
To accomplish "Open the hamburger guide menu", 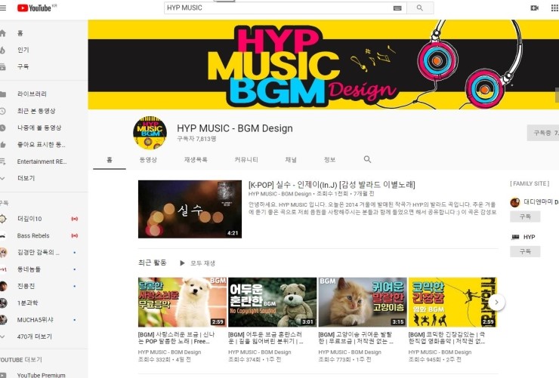I will click(3, 8).
